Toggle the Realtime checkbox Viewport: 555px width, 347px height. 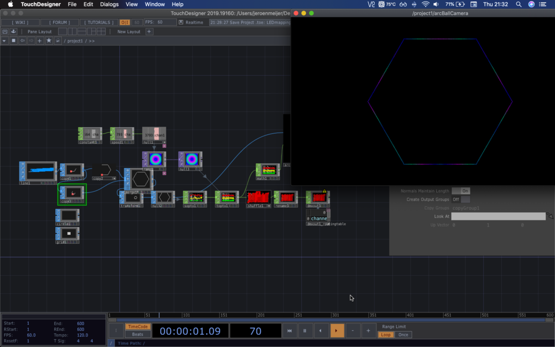[x=181, y=23]
